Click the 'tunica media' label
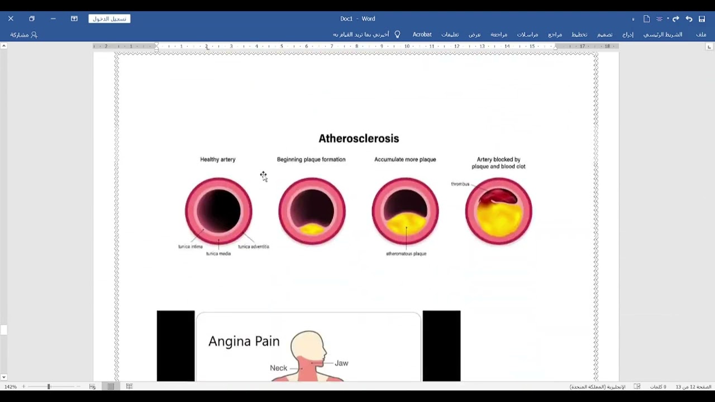 218,253
